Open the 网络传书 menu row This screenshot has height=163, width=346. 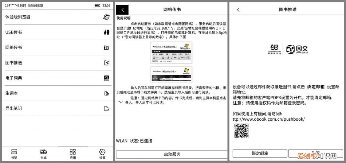[58, 47]
